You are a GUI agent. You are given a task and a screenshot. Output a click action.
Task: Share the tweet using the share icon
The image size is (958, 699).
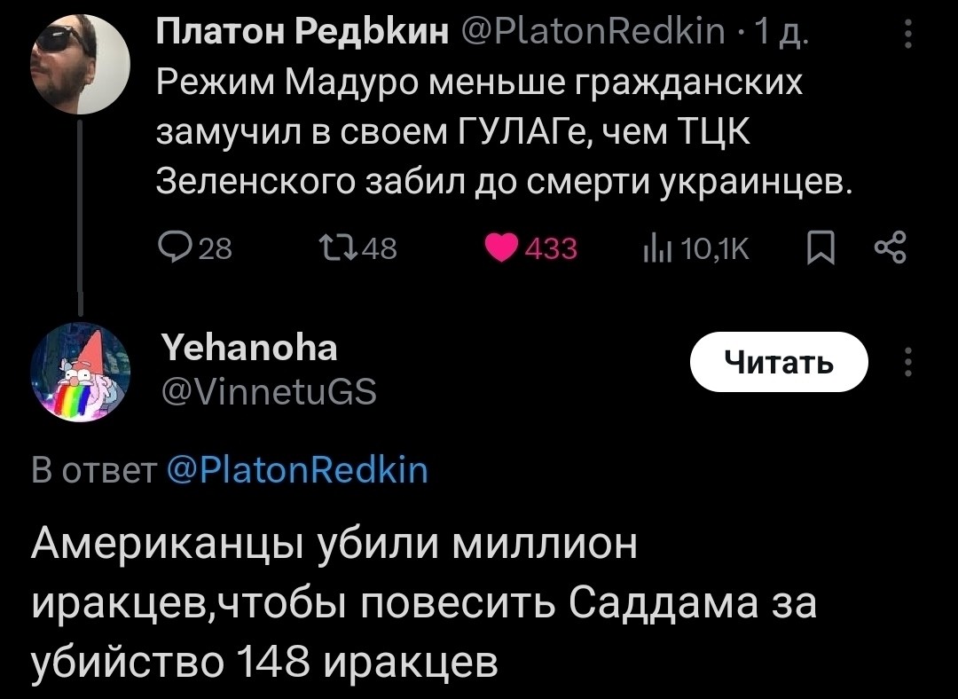(x=887, y=249)
